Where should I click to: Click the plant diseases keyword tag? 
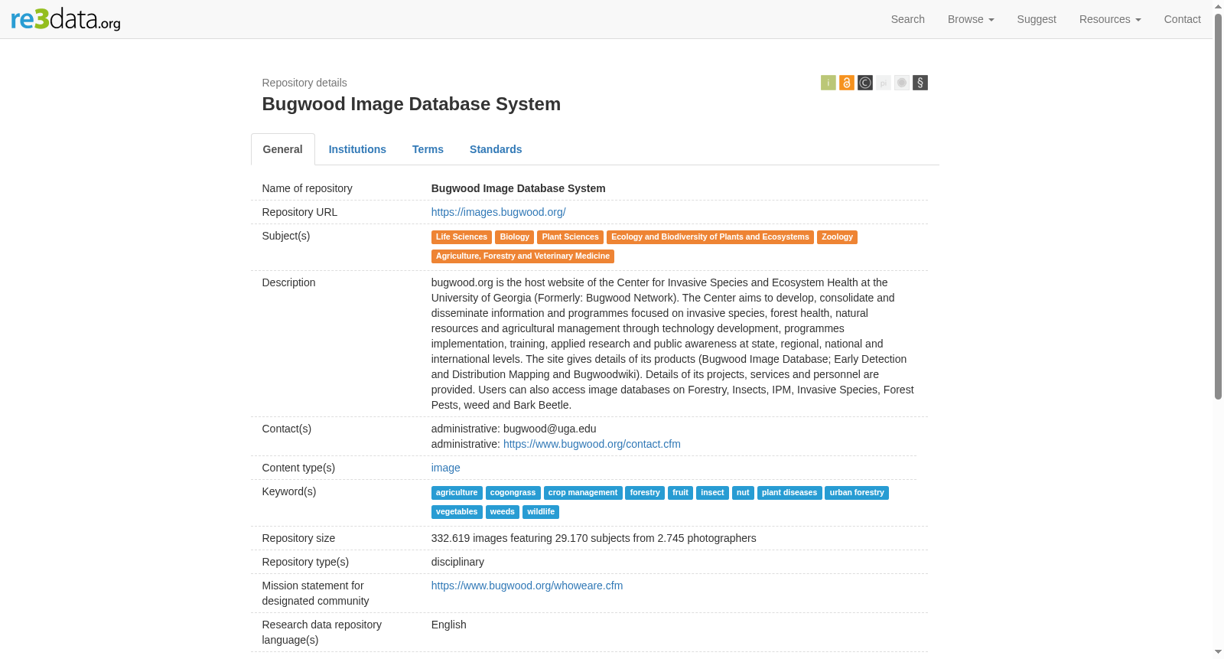coord(789,493)
